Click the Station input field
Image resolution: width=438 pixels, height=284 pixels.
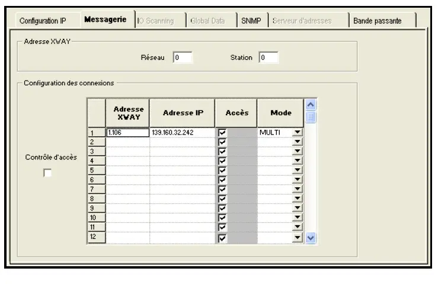(x=268, y=58)
